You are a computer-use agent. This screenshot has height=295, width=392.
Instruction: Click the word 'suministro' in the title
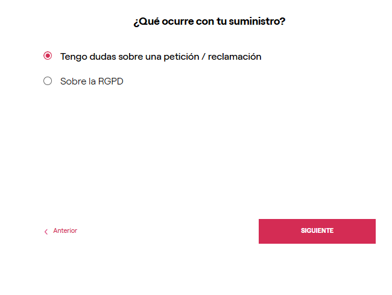pyautogui.click(x=255, y=22)
